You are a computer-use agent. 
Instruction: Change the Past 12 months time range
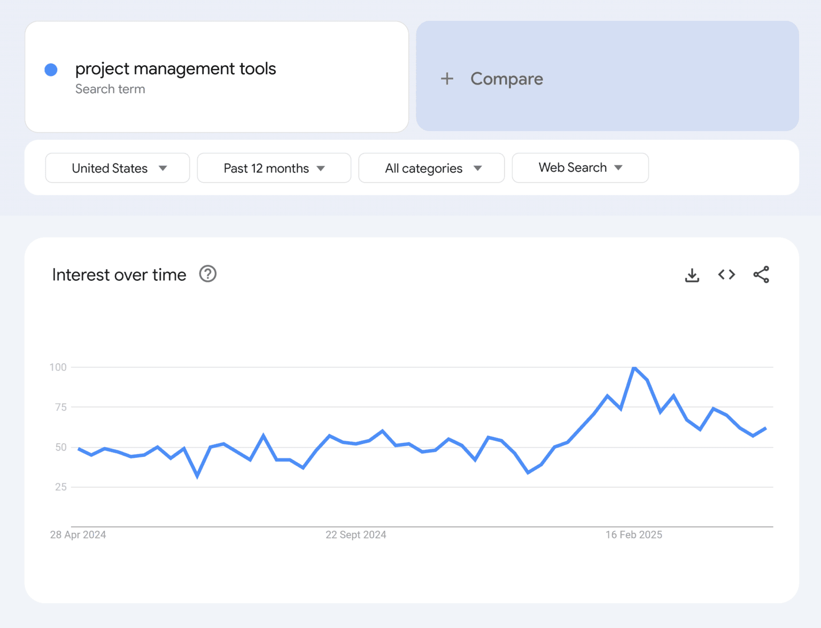(x=273, y=167)
